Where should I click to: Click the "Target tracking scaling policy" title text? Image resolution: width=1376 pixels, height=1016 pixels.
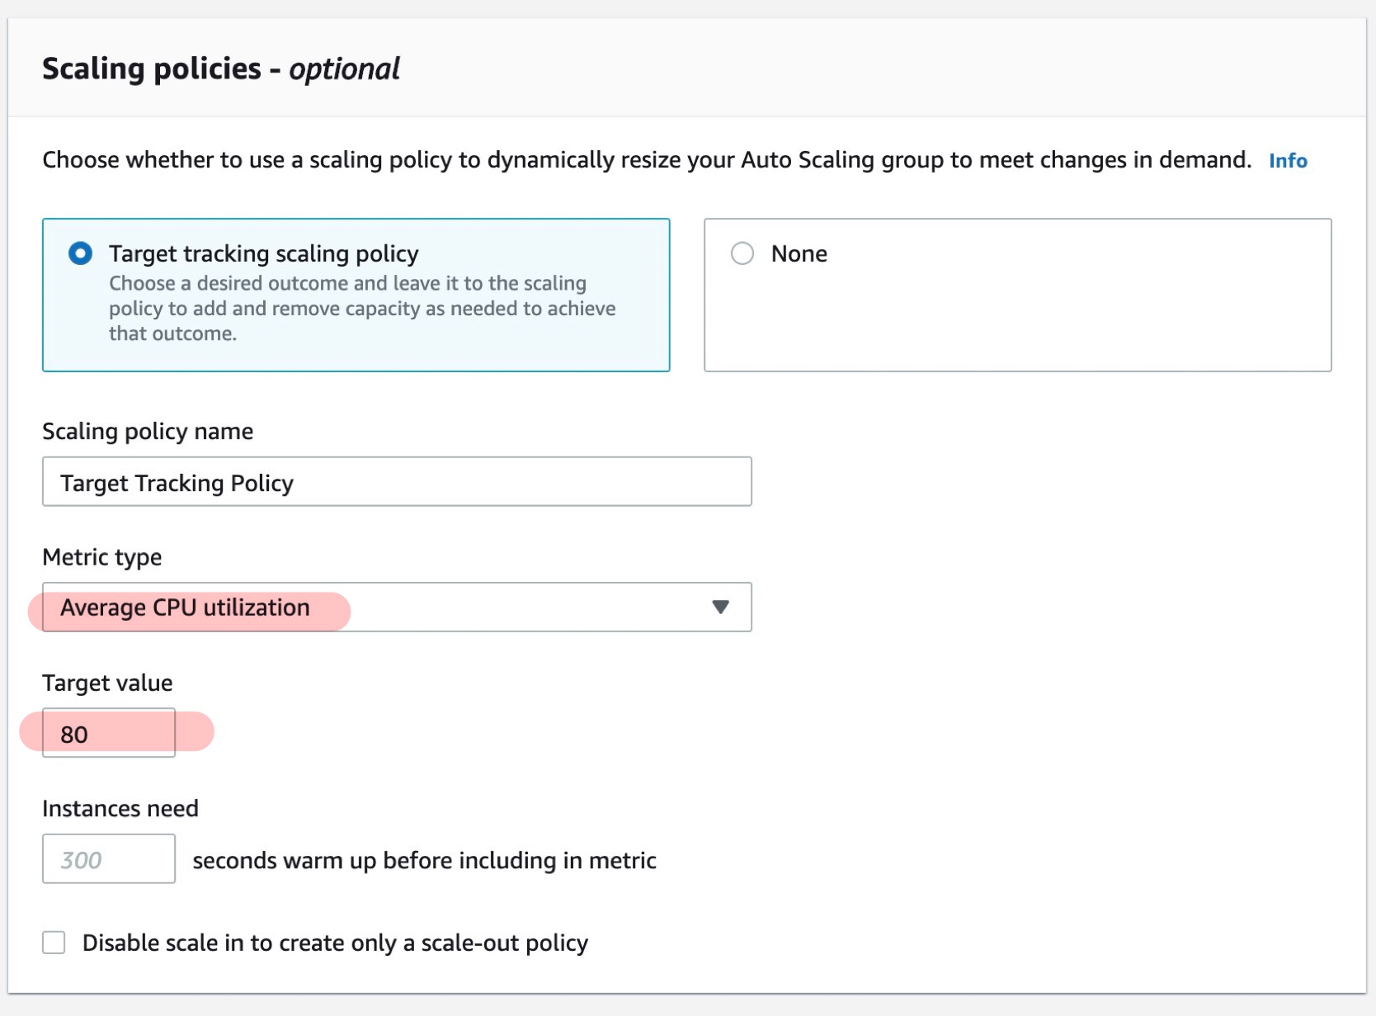click(263, 254)
